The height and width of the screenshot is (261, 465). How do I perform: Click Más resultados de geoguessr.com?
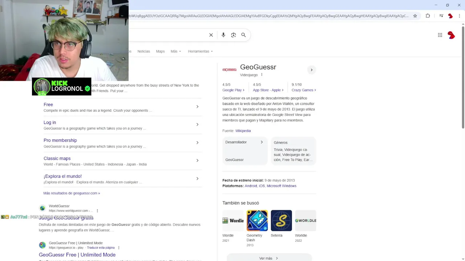coord(72,193)
